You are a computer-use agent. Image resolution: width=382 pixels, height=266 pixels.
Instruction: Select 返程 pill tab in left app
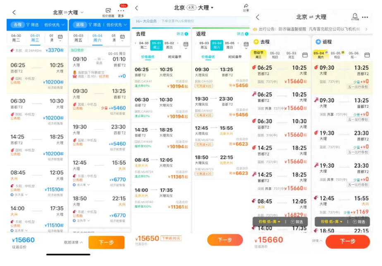pyautogui.click(x=80, y=25)
